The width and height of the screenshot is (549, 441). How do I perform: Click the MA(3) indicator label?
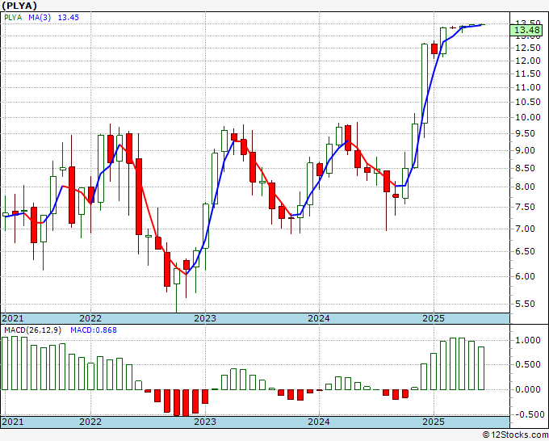coord(40,18)
